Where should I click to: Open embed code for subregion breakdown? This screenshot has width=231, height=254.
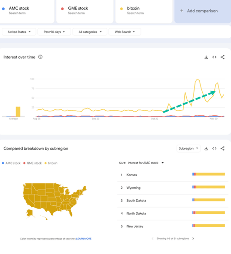pyautogui.click(x=214, y=148)
